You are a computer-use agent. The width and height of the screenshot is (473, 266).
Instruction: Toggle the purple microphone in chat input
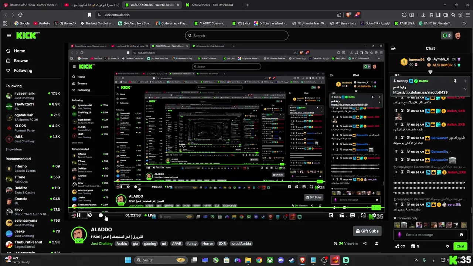click(399, 235)
